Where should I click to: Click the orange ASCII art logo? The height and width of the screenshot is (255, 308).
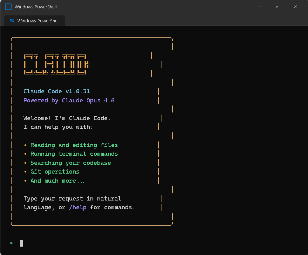pos(56,64)
